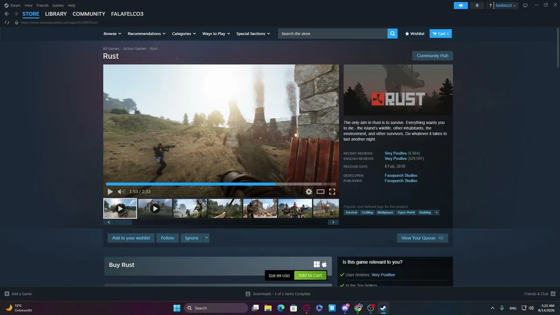Click the Add to Cart button

pyautogui.click(x=310, y=275)
